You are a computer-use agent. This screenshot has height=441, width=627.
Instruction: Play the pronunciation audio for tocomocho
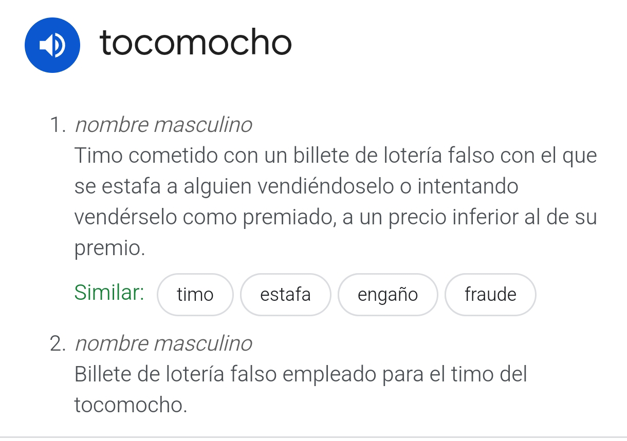point(52,45)
